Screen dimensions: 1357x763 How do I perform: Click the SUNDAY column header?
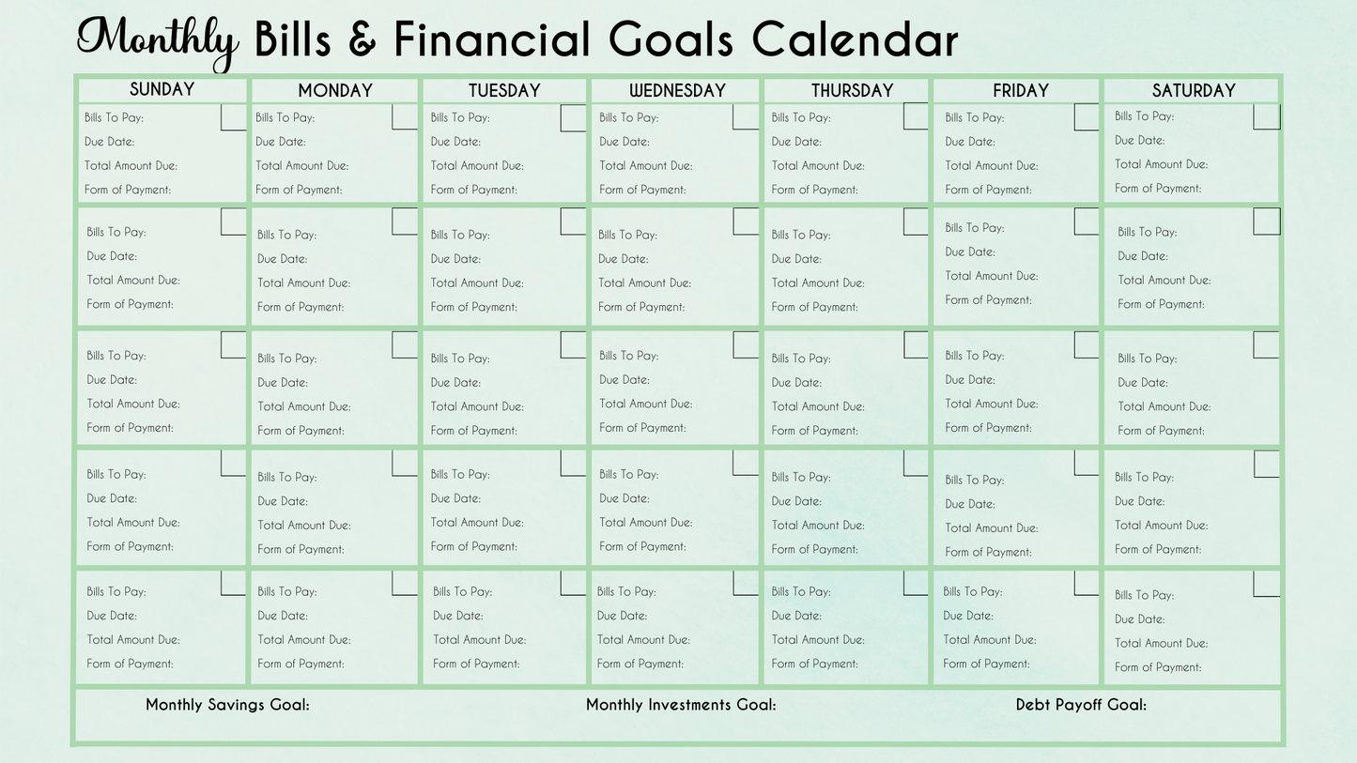(x=162, y=89)
